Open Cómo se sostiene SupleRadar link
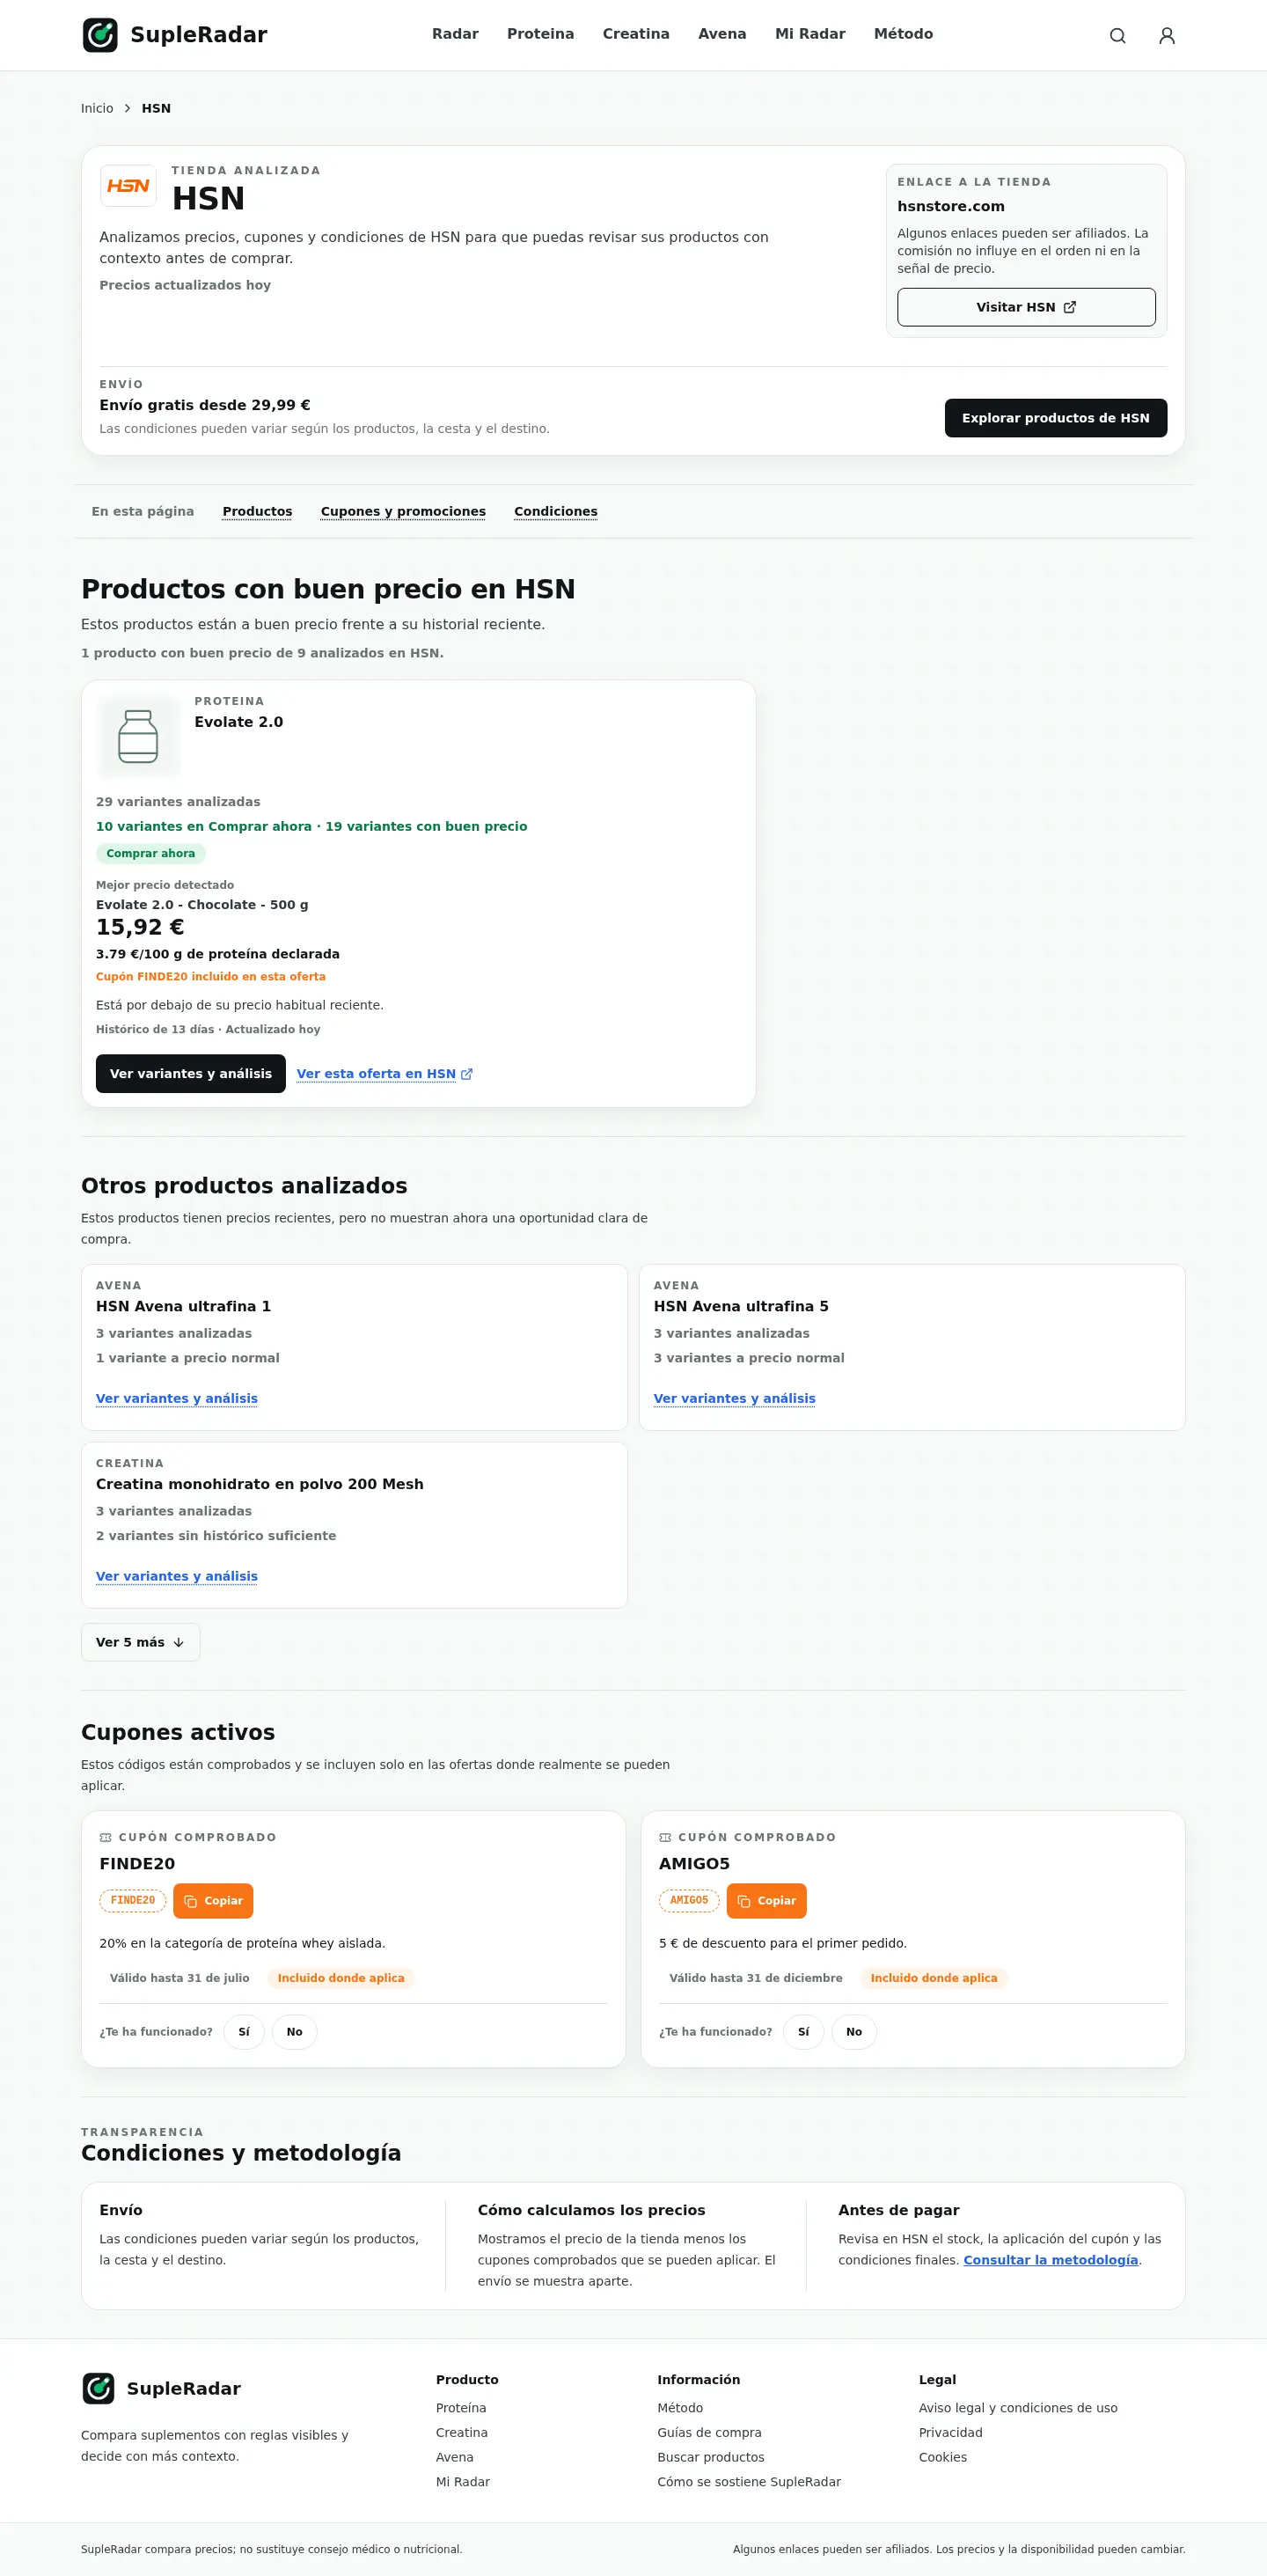This screenshot has height=2576, width=1267. pos(749,2482)
